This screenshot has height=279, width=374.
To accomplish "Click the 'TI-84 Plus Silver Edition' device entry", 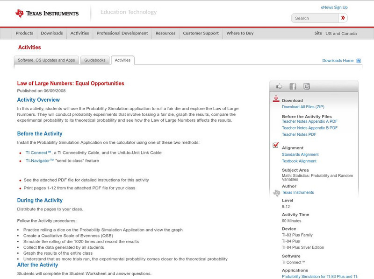I will (303, 247).
